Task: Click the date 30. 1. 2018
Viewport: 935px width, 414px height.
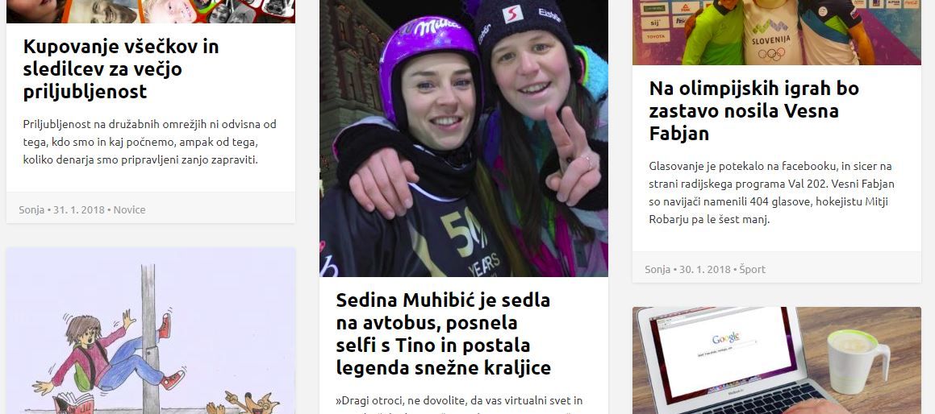Action: click(705, 269)
